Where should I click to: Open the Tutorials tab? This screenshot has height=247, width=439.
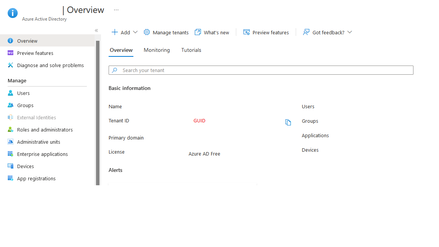pyautogui.click(x=191, y=50)
